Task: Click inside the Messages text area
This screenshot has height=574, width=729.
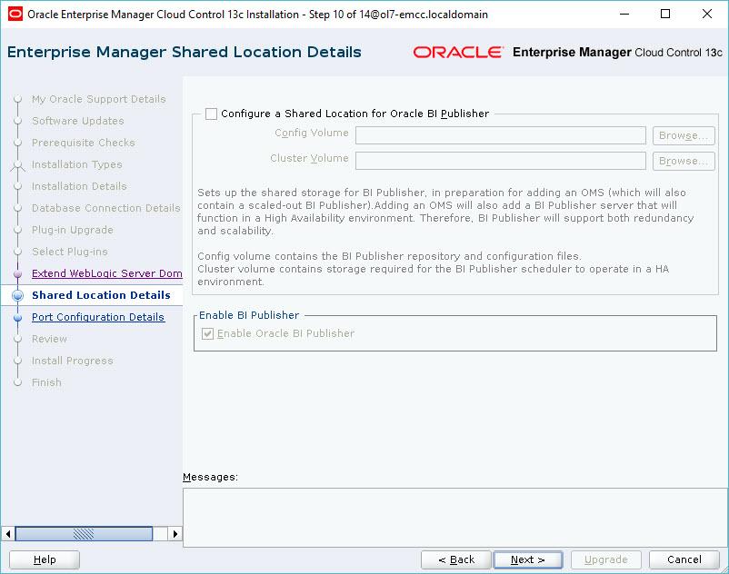Action: (455, 518)
